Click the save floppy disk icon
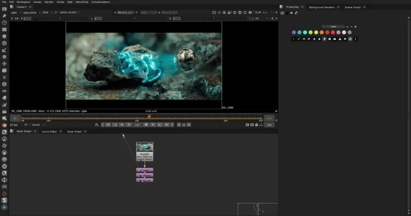Screen dimensions: 411x216 pyautogui.click(x=330, y=39)
